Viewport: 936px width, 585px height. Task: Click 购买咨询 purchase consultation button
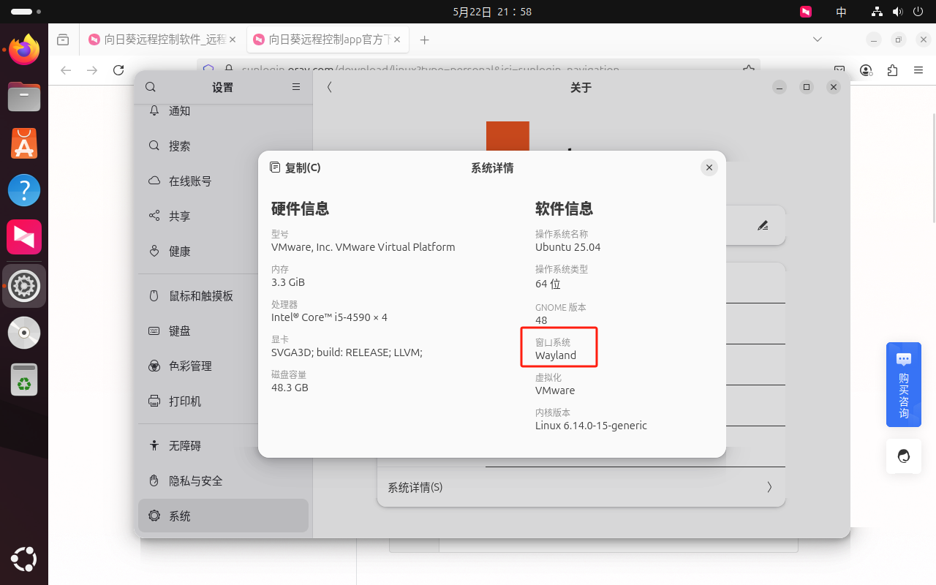[904, 385]
